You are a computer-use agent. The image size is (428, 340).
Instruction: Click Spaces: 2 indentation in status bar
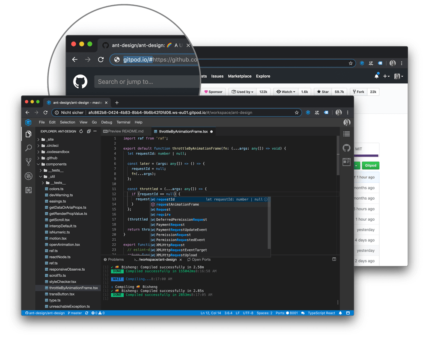coord(264,313)
